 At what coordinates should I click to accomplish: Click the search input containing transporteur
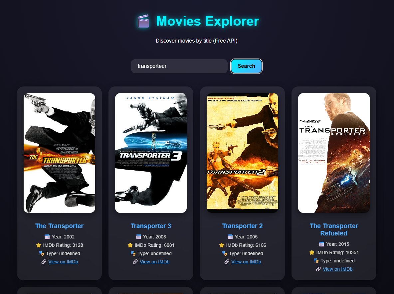tap(179, 66)
